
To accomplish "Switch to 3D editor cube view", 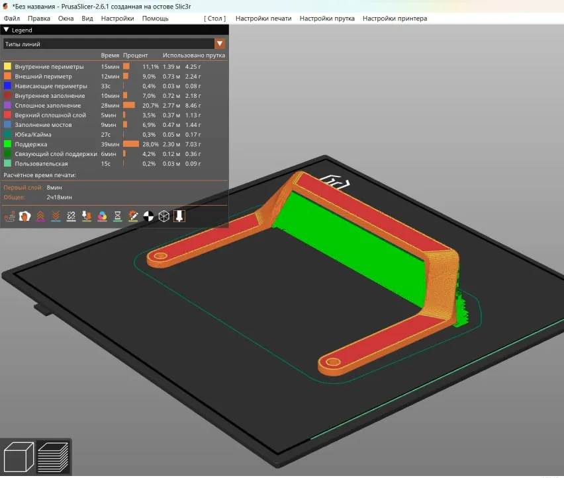I will click(19, 457).
